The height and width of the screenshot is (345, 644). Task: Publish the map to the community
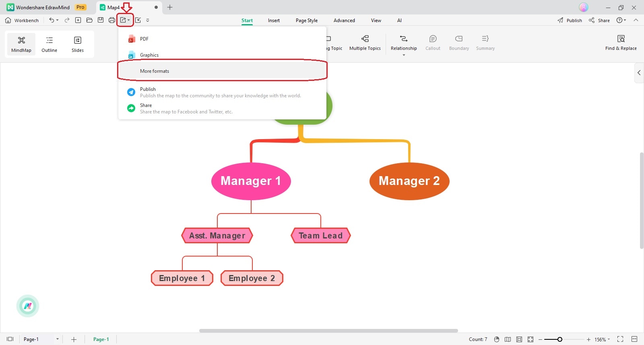click(x=222, y=92)
